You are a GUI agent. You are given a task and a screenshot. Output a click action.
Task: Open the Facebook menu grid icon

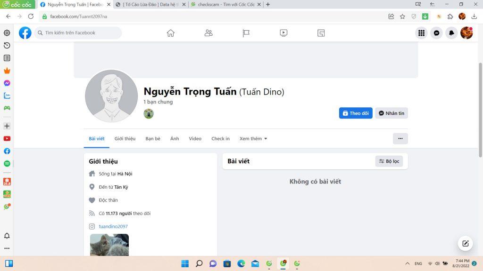(x=421, y=33)
